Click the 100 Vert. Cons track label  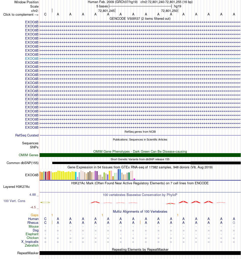14,201
